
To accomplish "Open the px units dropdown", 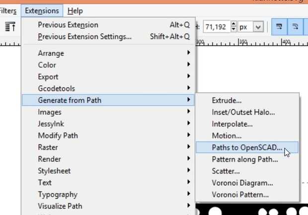I will pyautogui.click(x=251, y=27).
